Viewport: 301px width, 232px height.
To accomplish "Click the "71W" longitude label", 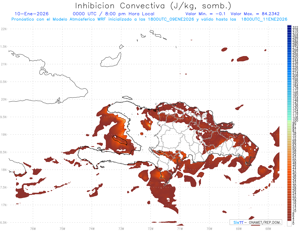I will (180, 228).
